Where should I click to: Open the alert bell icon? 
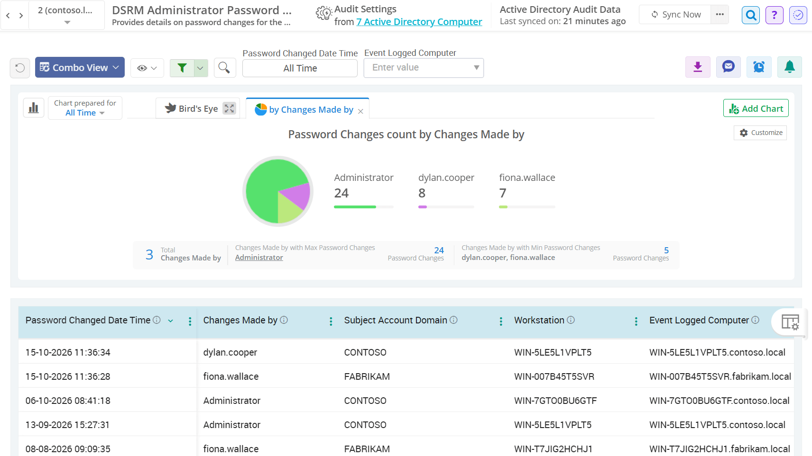pos(790,67)
